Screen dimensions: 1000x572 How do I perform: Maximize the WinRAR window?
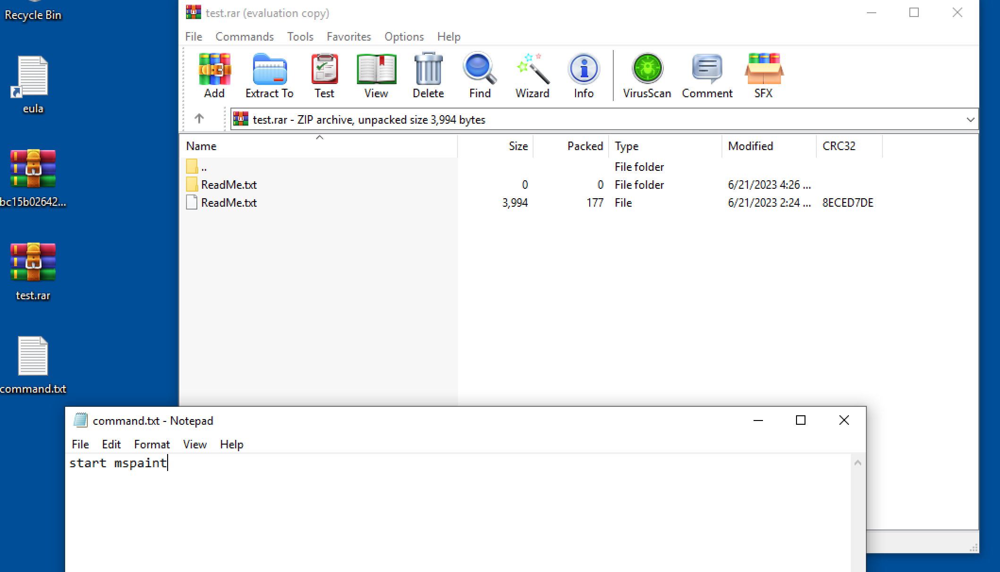click(x=914, y=12)
